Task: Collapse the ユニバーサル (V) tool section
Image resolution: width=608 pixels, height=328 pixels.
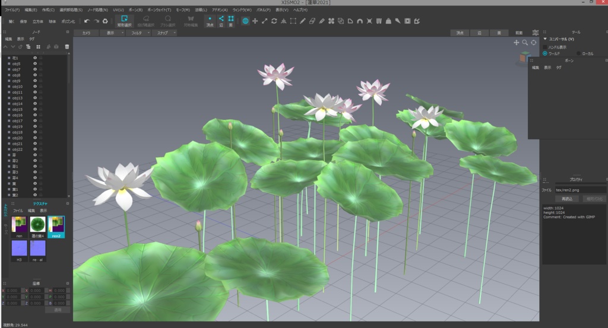Action: 545,39
